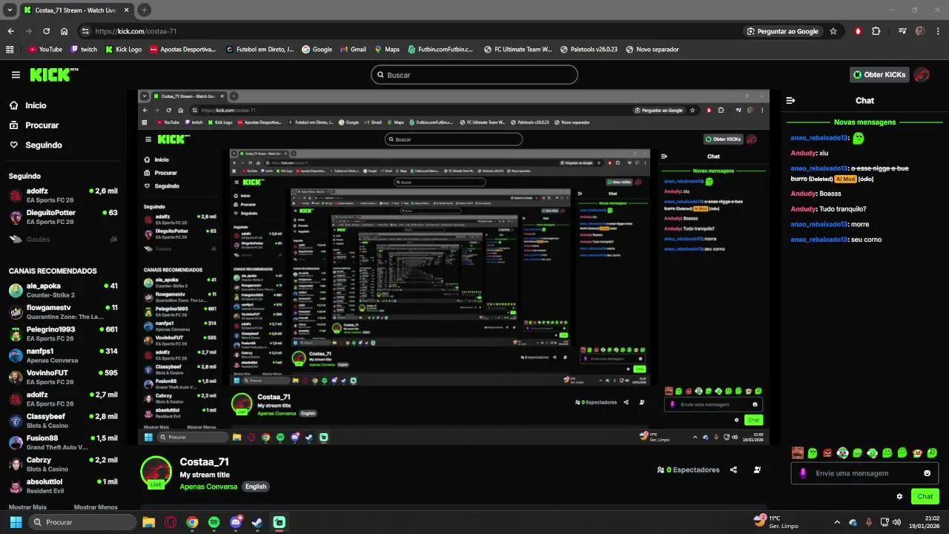Open the Apenas Conversa category link
This screenshot has height=534, width=949.
click(208, 487)
